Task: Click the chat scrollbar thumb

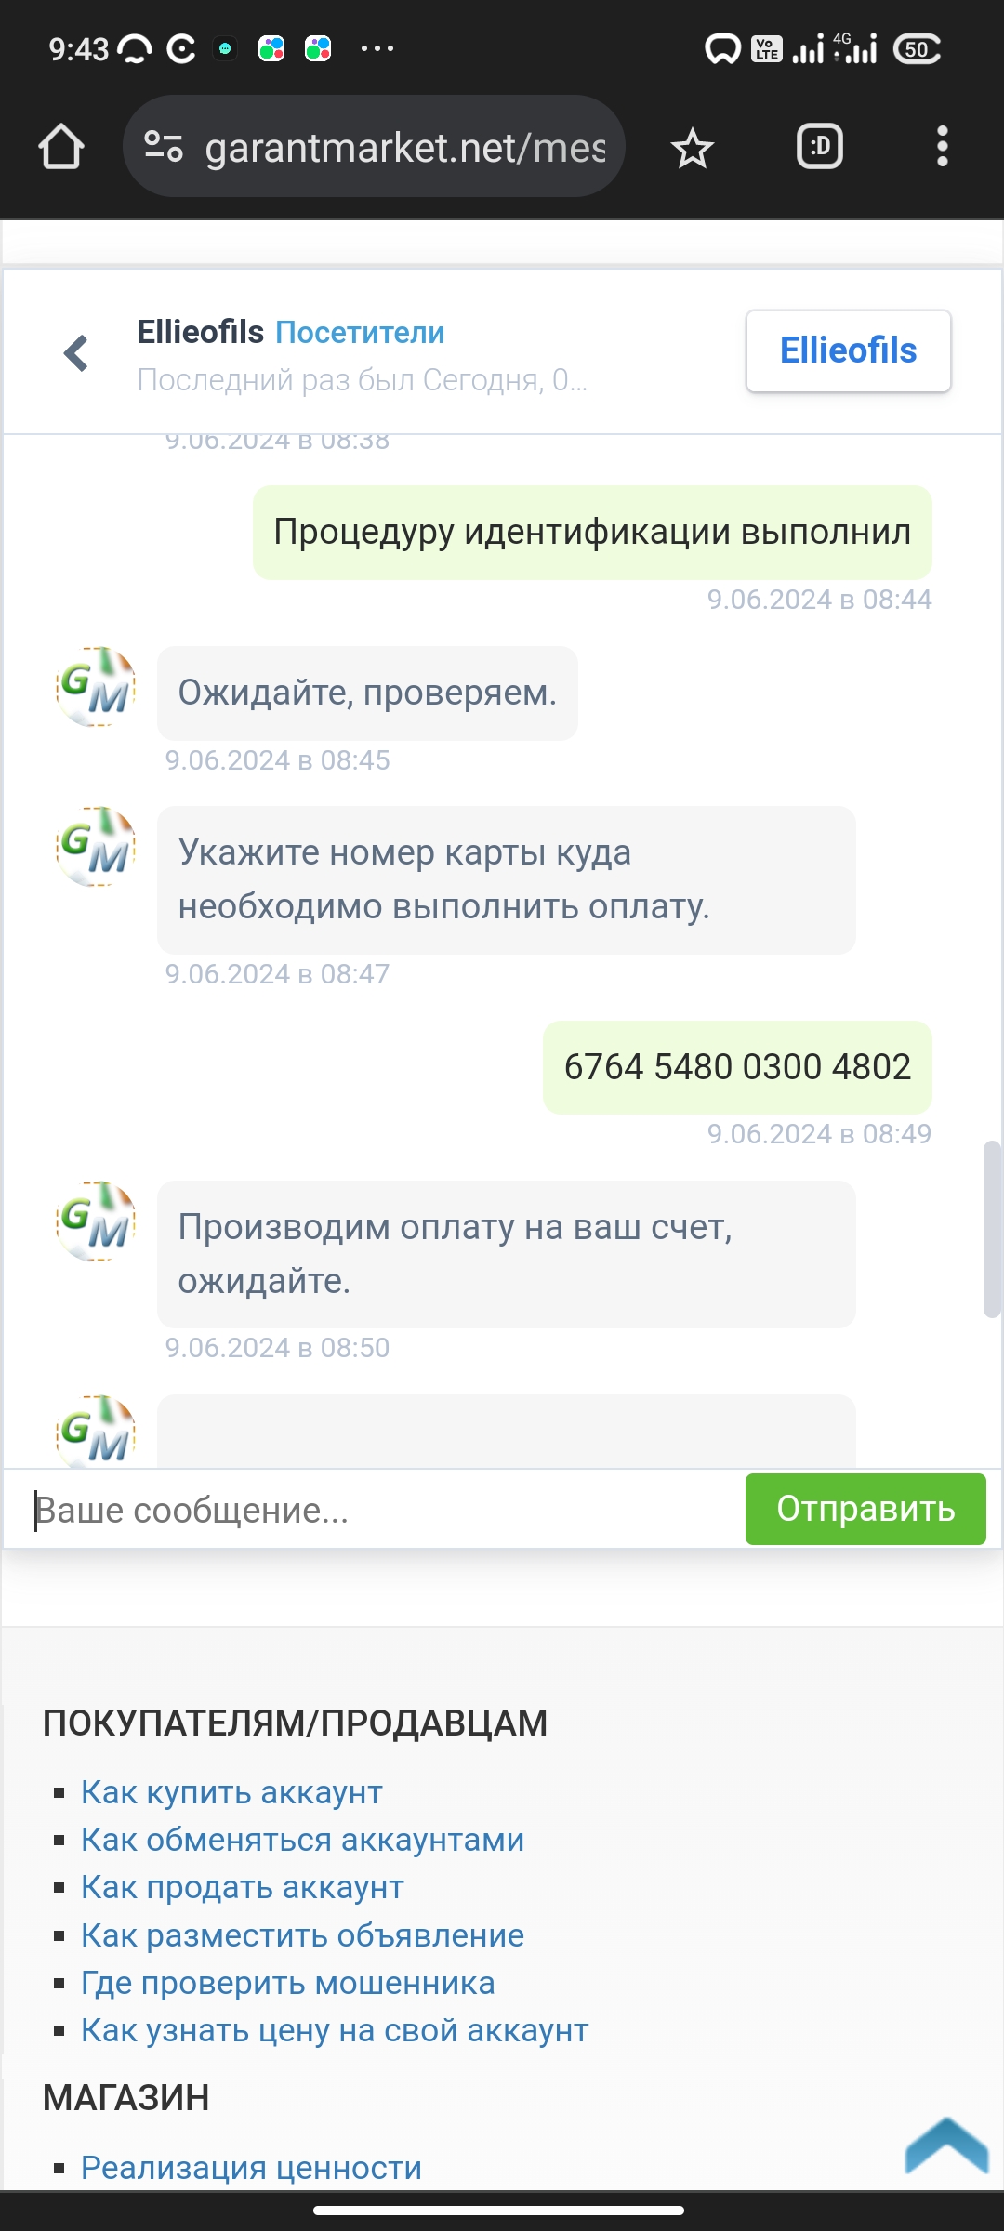Action: 992,1229
